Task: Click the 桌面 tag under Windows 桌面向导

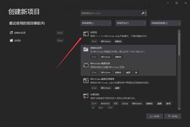Action: [x=128, y=72]
